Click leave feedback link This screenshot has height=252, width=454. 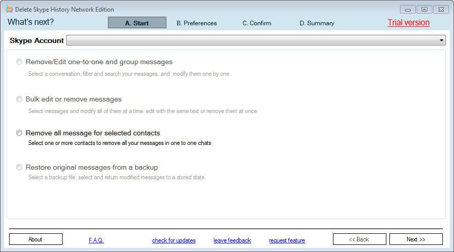tap(232, 240)
